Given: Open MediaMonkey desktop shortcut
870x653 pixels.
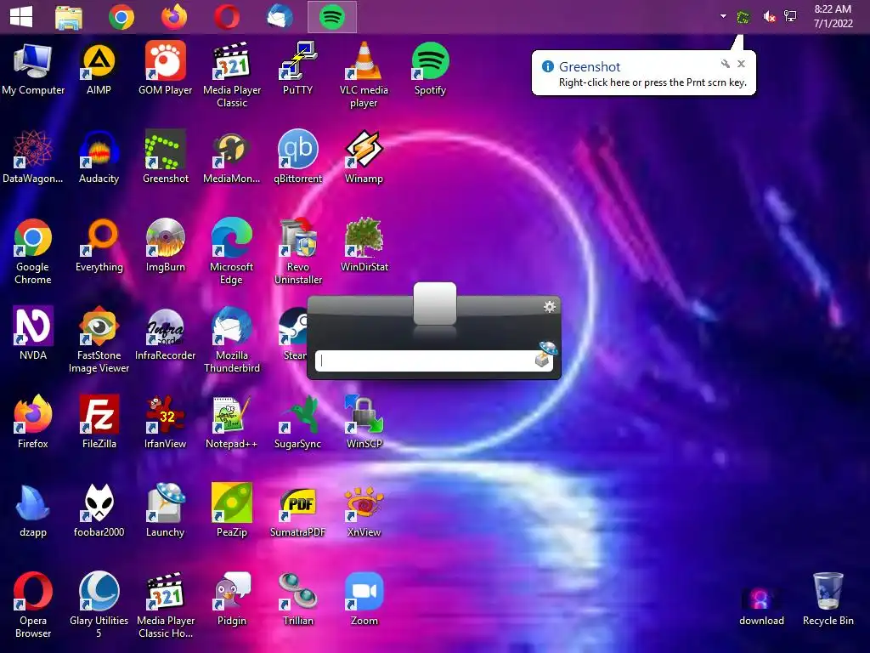Looking at the screenshot, I should point(232,157).
